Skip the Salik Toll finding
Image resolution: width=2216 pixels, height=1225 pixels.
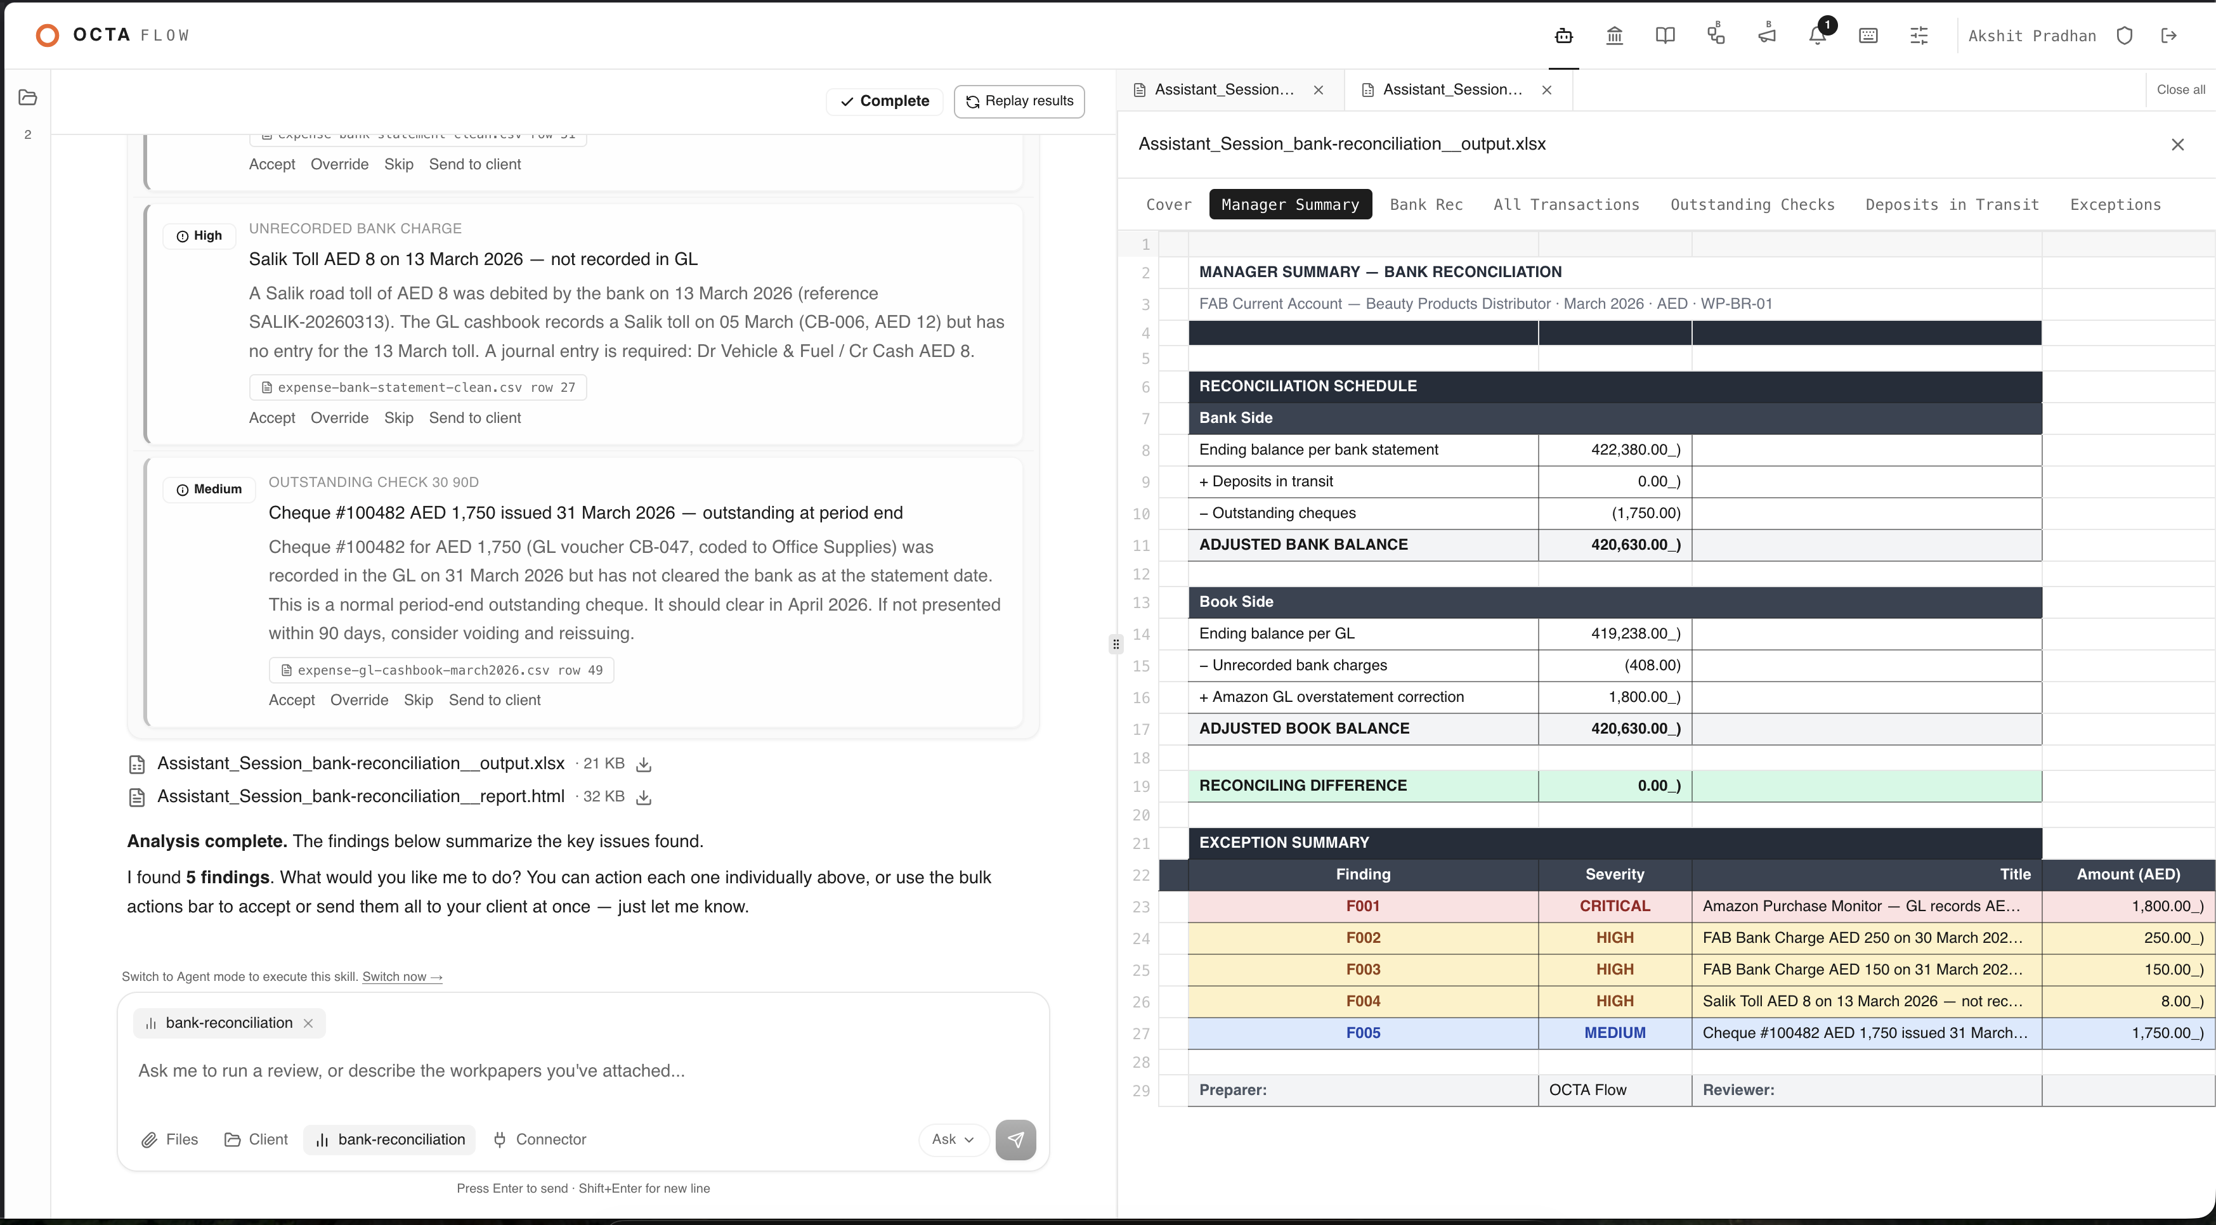[x=398, y=418]
